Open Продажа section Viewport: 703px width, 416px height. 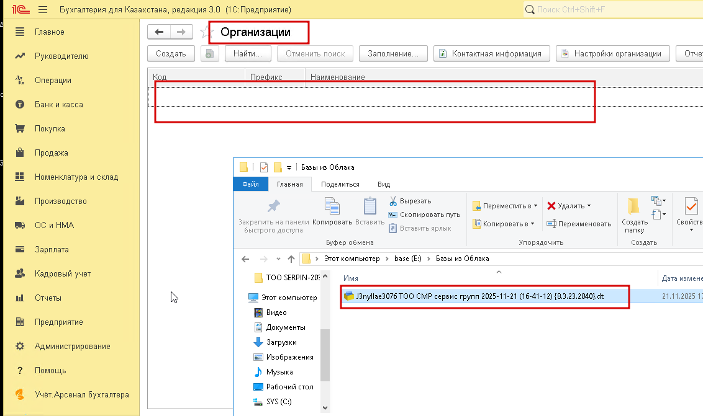click(x=51, y=153)
